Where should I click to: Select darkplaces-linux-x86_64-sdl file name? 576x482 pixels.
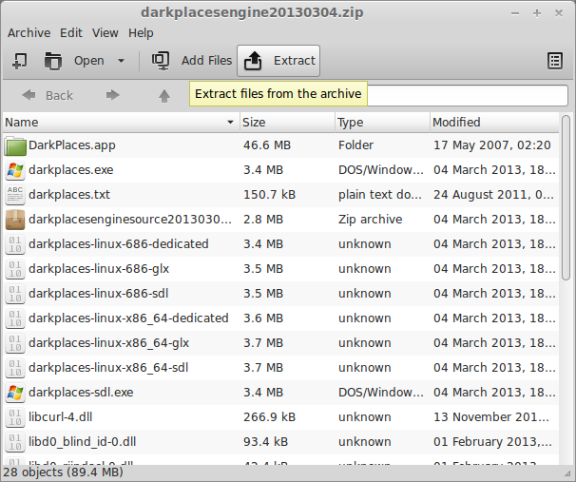108,368
